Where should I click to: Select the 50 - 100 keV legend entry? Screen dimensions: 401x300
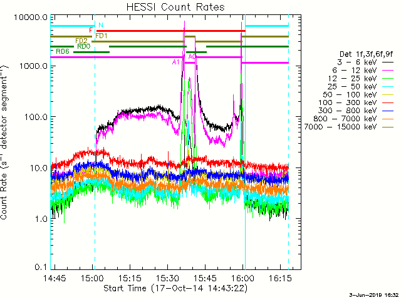[x=350, y=94]
